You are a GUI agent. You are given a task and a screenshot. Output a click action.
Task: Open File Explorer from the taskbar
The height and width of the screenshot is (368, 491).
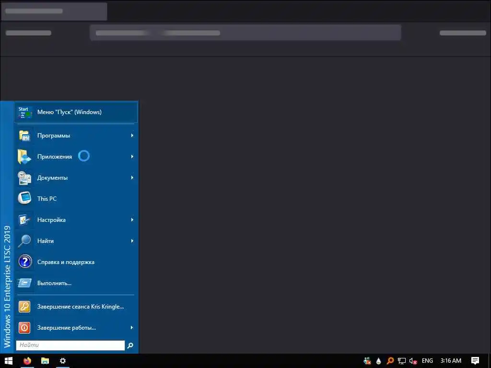coord(45,361)
